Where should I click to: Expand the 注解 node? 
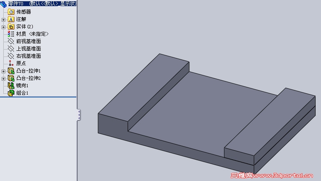point(3,20)
